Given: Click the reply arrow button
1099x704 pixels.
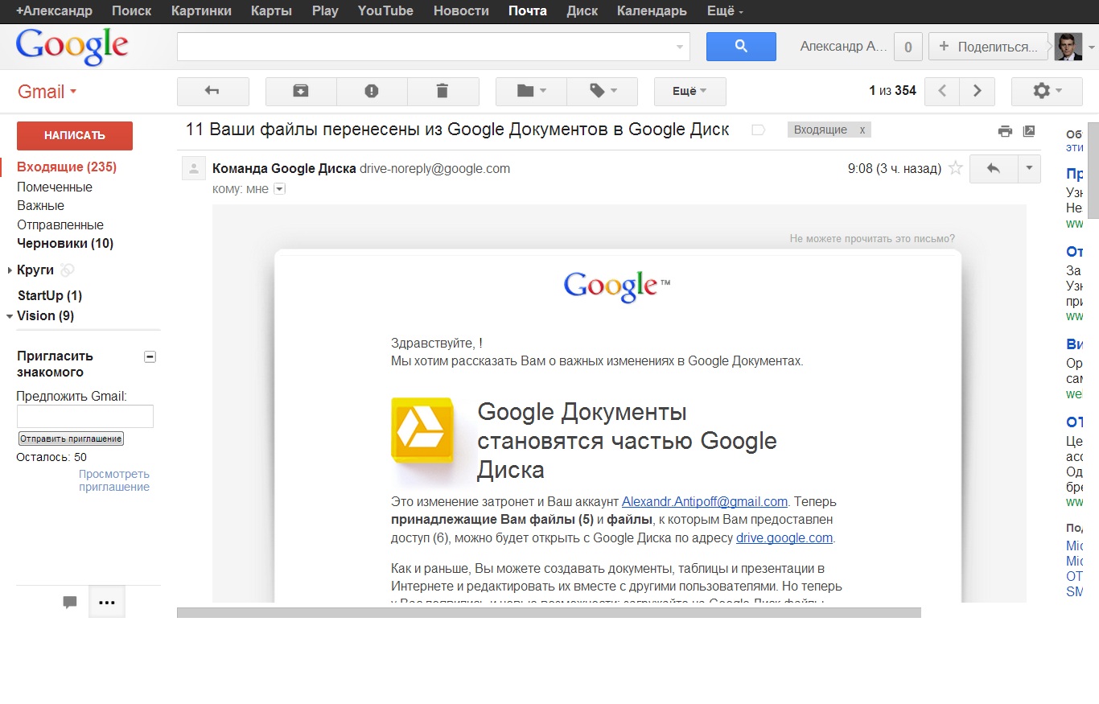Looking at the screenshot, I should [994, 169].
